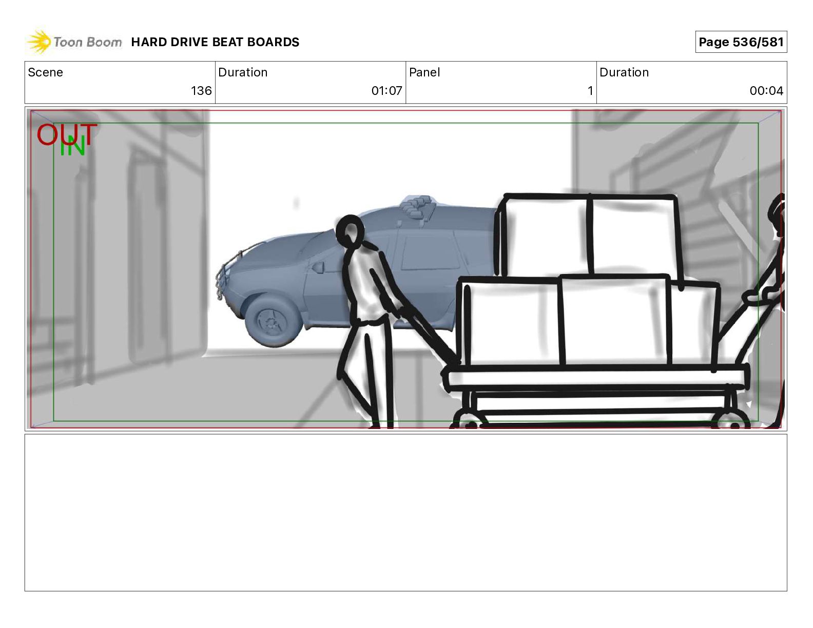Click the panel Duration 00:04 field
Image resolution: width=813 pixels, height=628 pixels.
[x=691, y=82]
